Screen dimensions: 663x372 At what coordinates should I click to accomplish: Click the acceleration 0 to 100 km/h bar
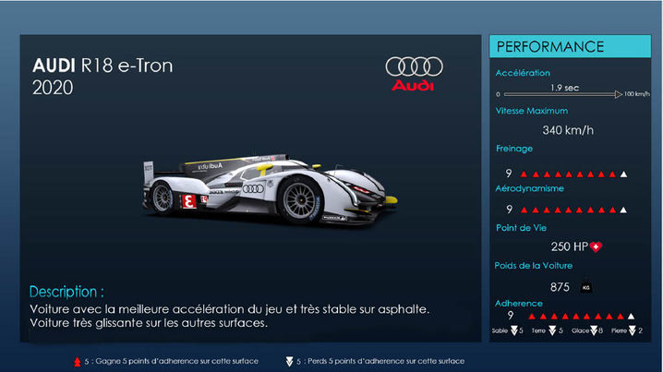point(562,94)
